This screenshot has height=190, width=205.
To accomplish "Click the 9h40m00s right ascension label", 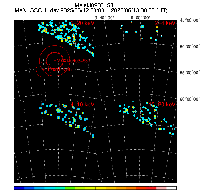I will click(104, 17).
